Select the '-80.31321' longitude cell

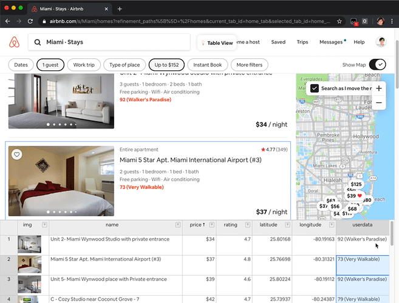[x=314, y=265]
